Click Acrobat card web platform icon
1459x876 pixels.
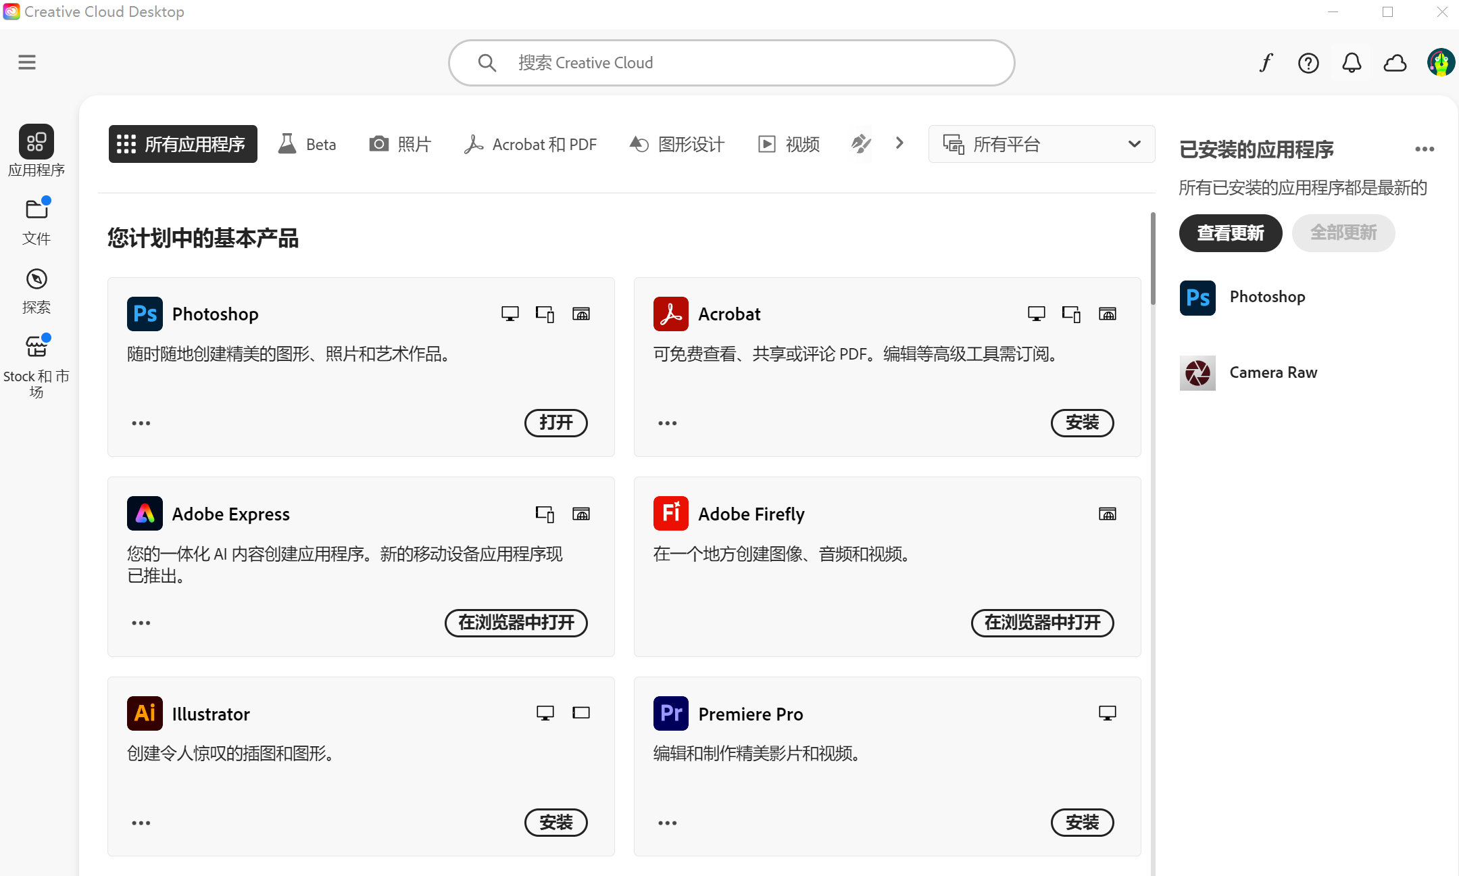(x=1108, y=314)
